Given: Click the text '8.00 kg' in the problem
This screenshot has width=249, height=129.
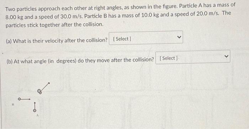Looking at the screenshot, I should 15,17.
